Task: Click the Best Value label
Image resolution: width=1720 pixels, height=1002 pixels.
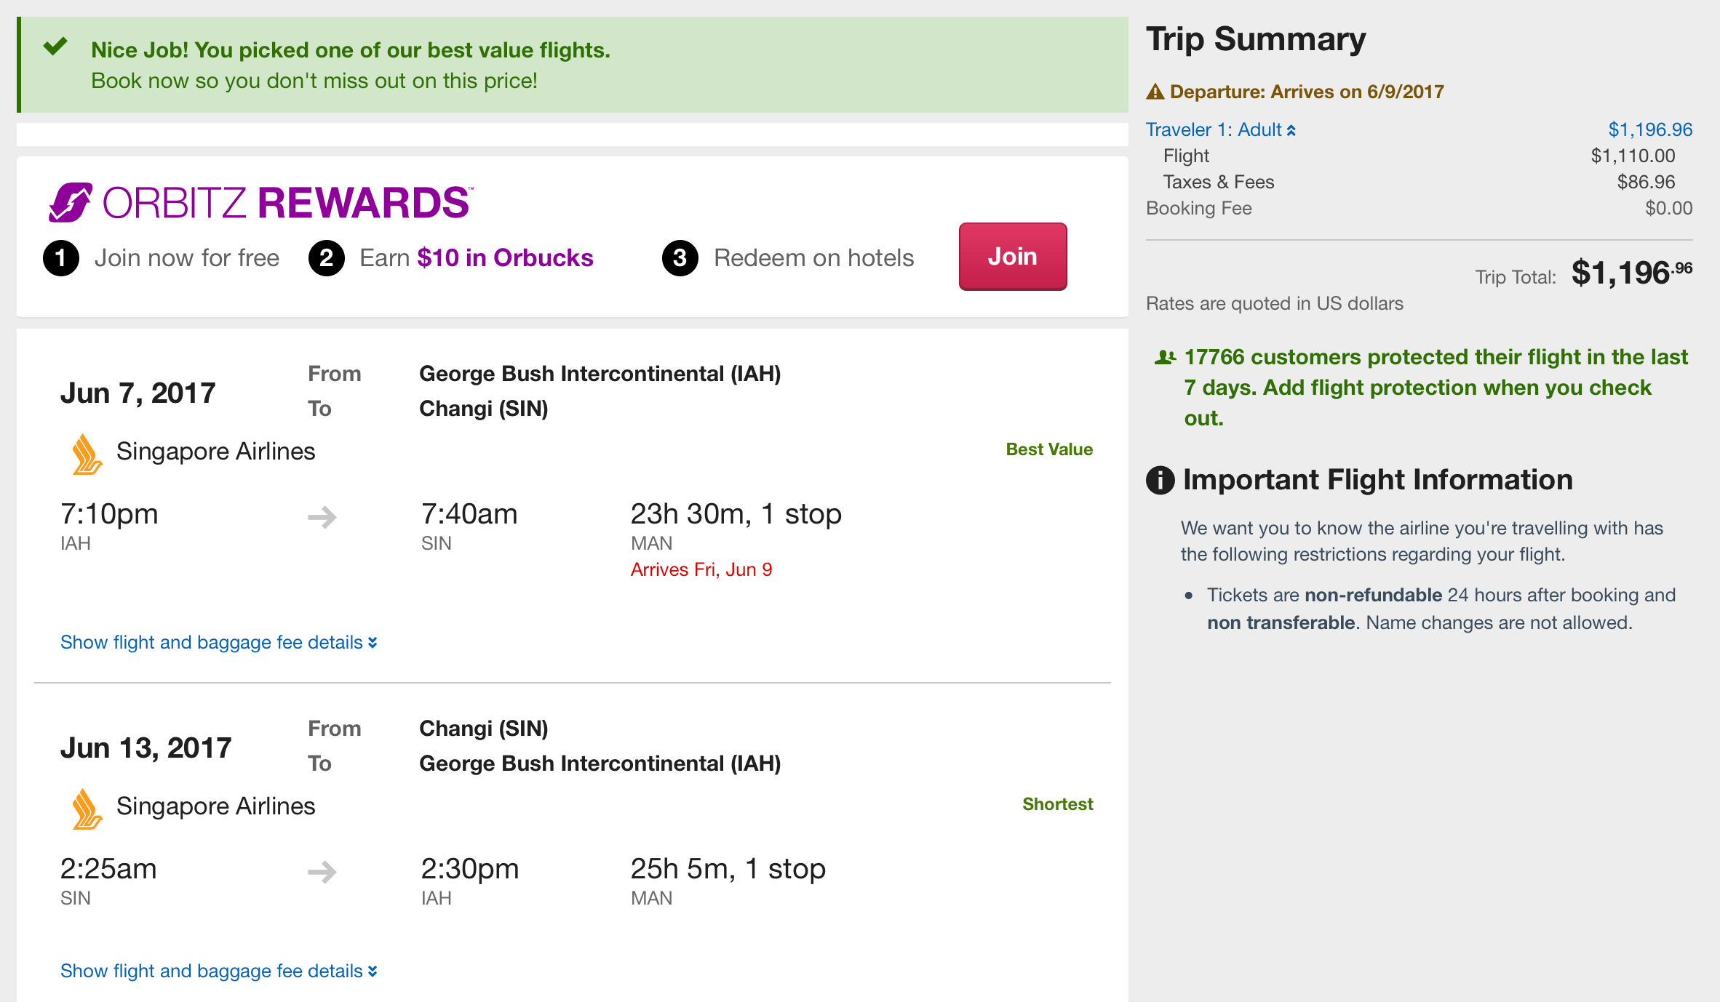Action: click(x=1048, y=449)
